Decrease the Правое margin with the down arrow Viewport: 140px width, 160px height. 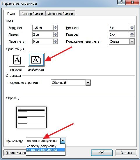(x=132, y=36)
